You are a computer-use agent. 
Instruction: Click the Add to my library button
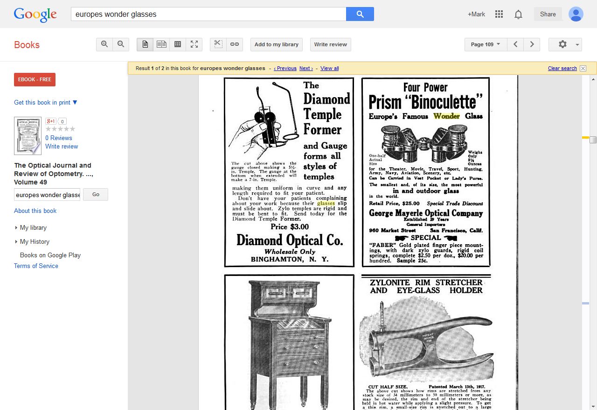click(x=277, y=44)
